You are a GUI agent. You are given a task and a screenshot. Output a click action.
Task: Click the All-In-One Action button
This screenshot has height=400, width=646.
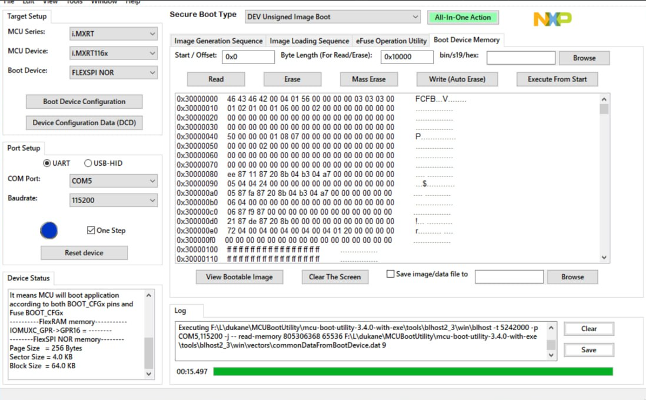tap(463, 16)
